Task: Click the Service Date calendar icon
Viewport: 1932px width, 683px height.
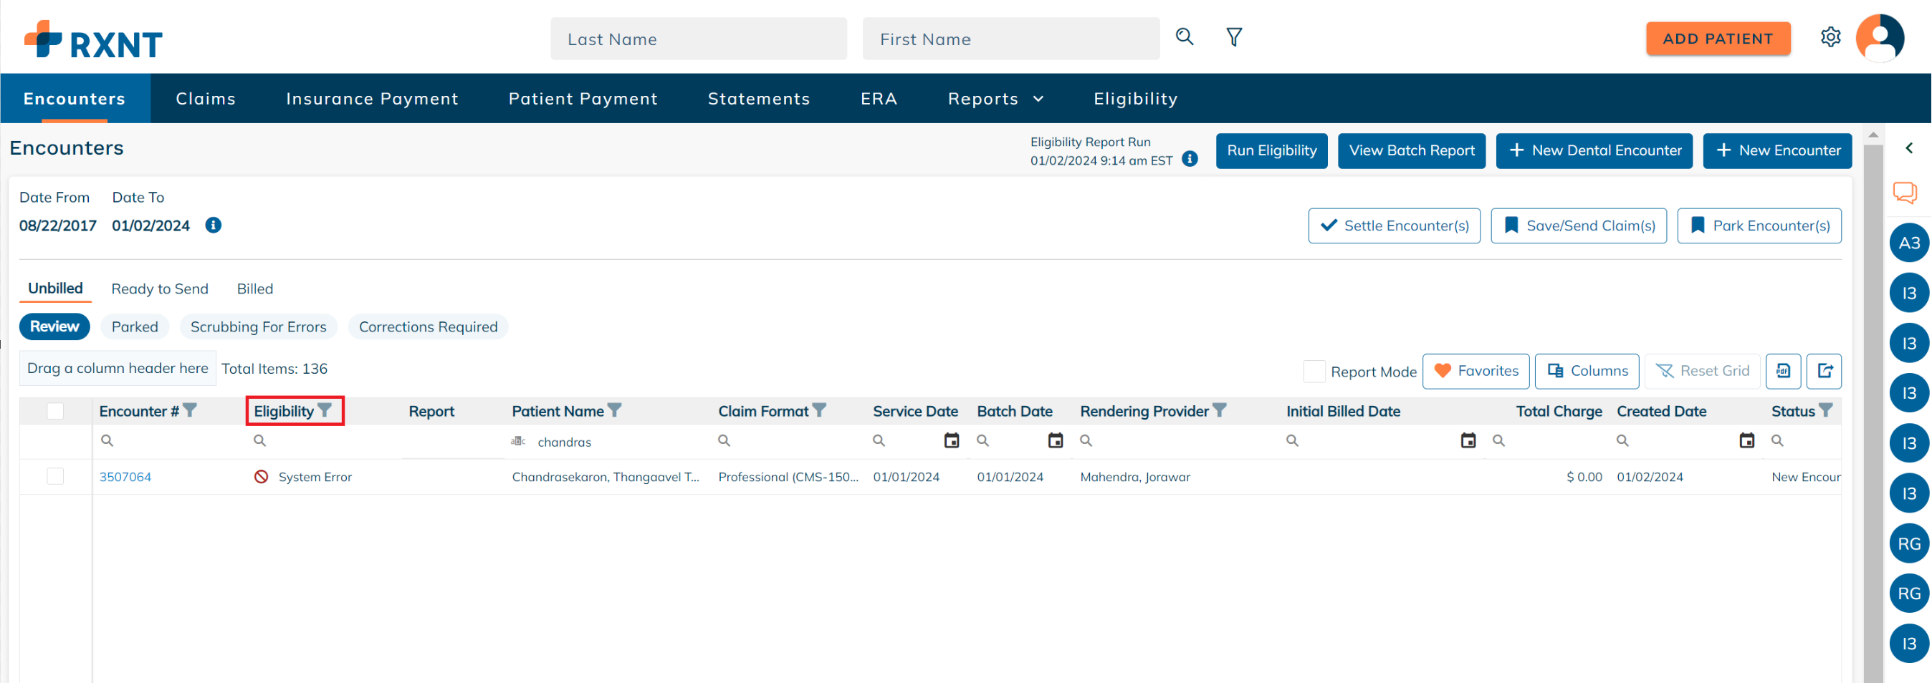Action: click(x=951, y=441)
